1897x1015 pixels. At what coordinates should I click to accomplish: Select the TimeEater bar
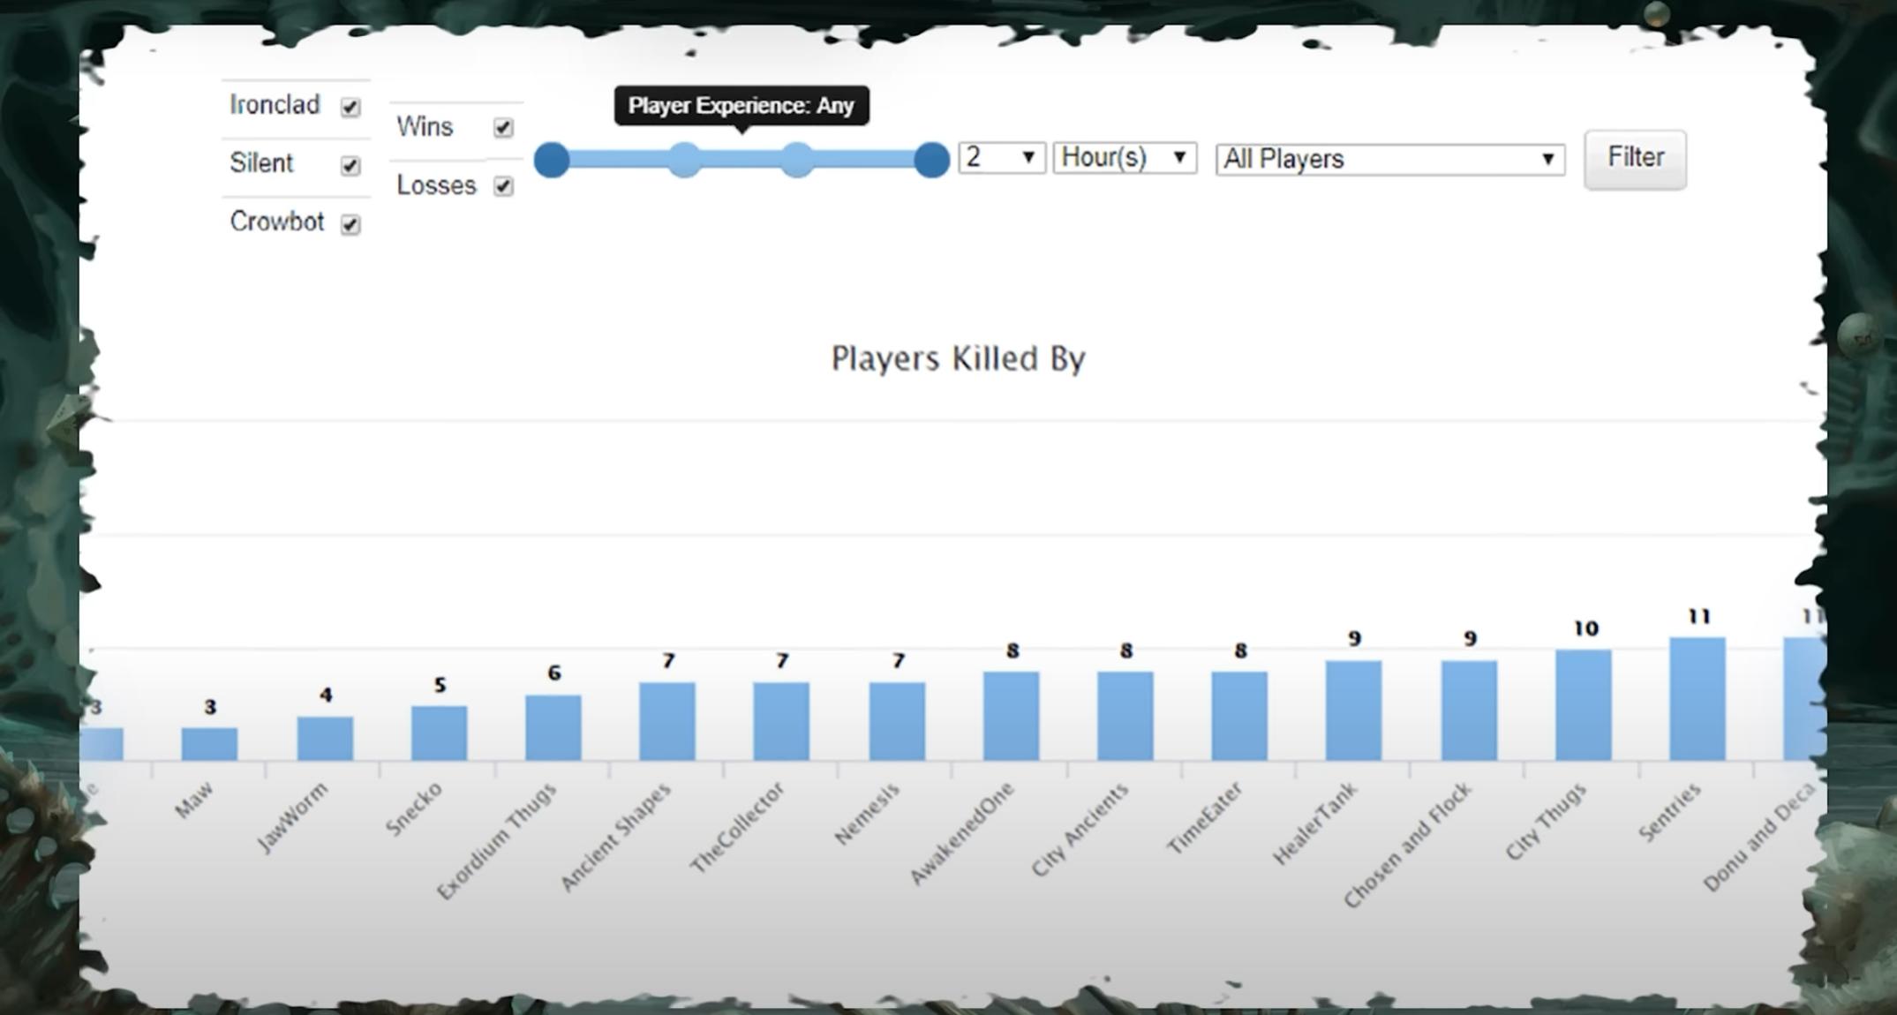pyautogui.click(x=1239, y=716)
